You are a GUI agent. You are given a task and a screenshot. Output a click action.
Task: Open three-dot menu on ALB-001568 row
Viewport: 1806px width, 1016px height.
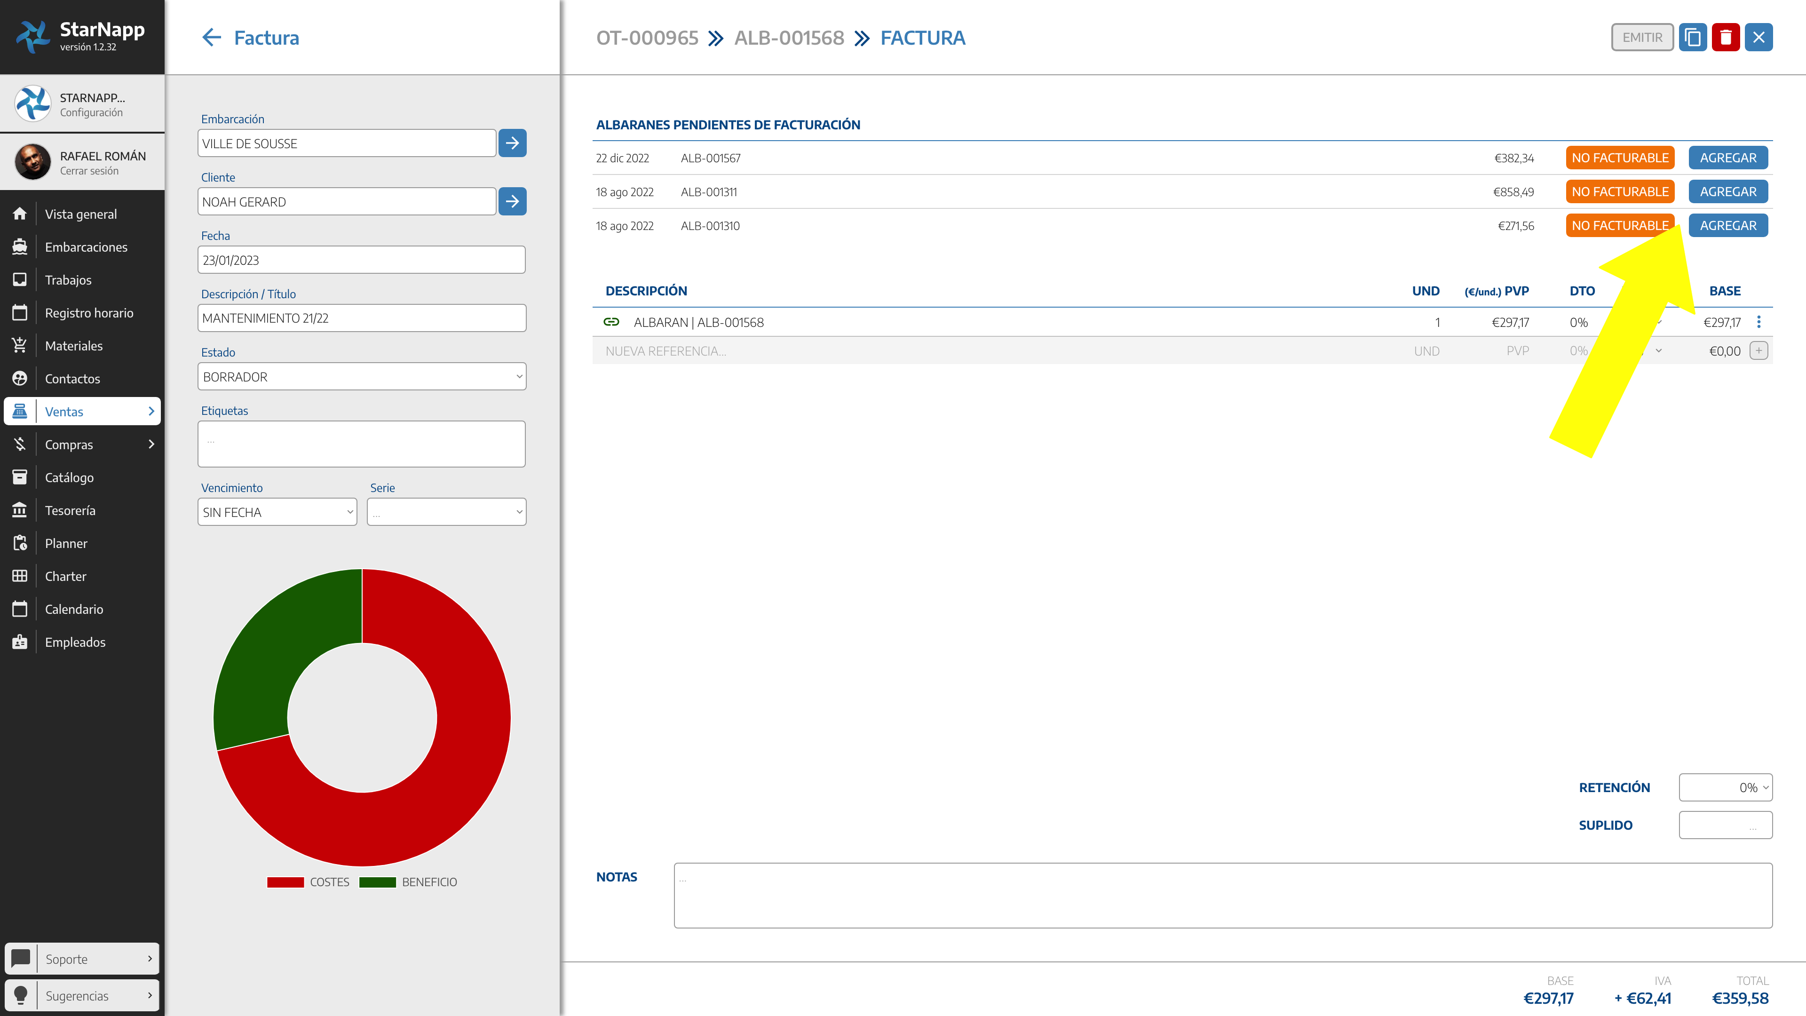(x=1758, y=322)
